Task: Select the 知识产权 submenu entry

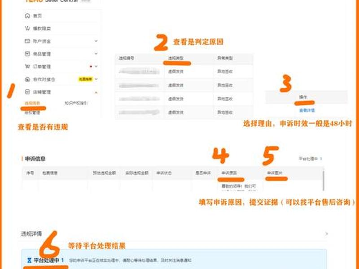Action: tap(76, 103)
